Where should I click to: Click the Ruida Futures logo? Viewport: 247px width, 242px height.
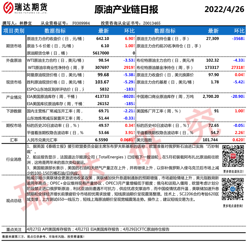(25, 9)
